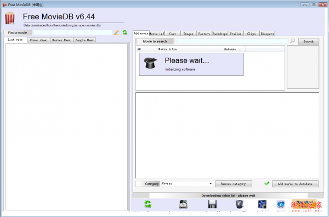Click the magnifier icon beside Search
This screenshot has width=329, height=217.
[x=292, y=41]
